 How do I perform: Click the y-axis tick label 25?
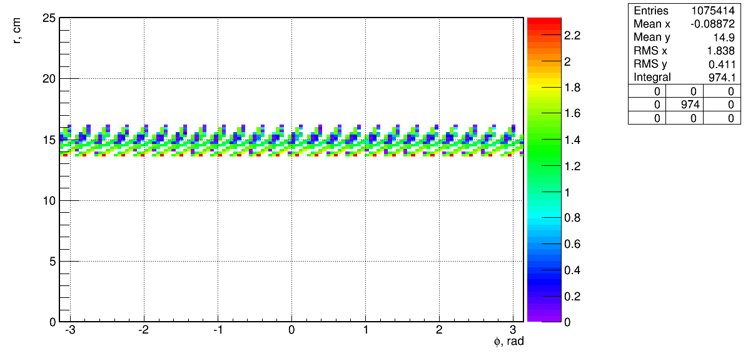pos(50,18)
